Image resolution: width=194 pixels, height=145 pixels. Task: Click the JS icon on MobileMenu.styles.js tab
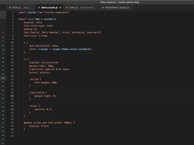tap(103, 7)
